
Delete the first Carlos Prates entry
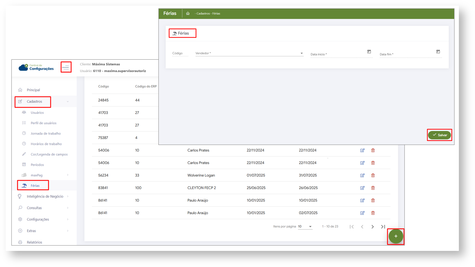click(373, 150)
